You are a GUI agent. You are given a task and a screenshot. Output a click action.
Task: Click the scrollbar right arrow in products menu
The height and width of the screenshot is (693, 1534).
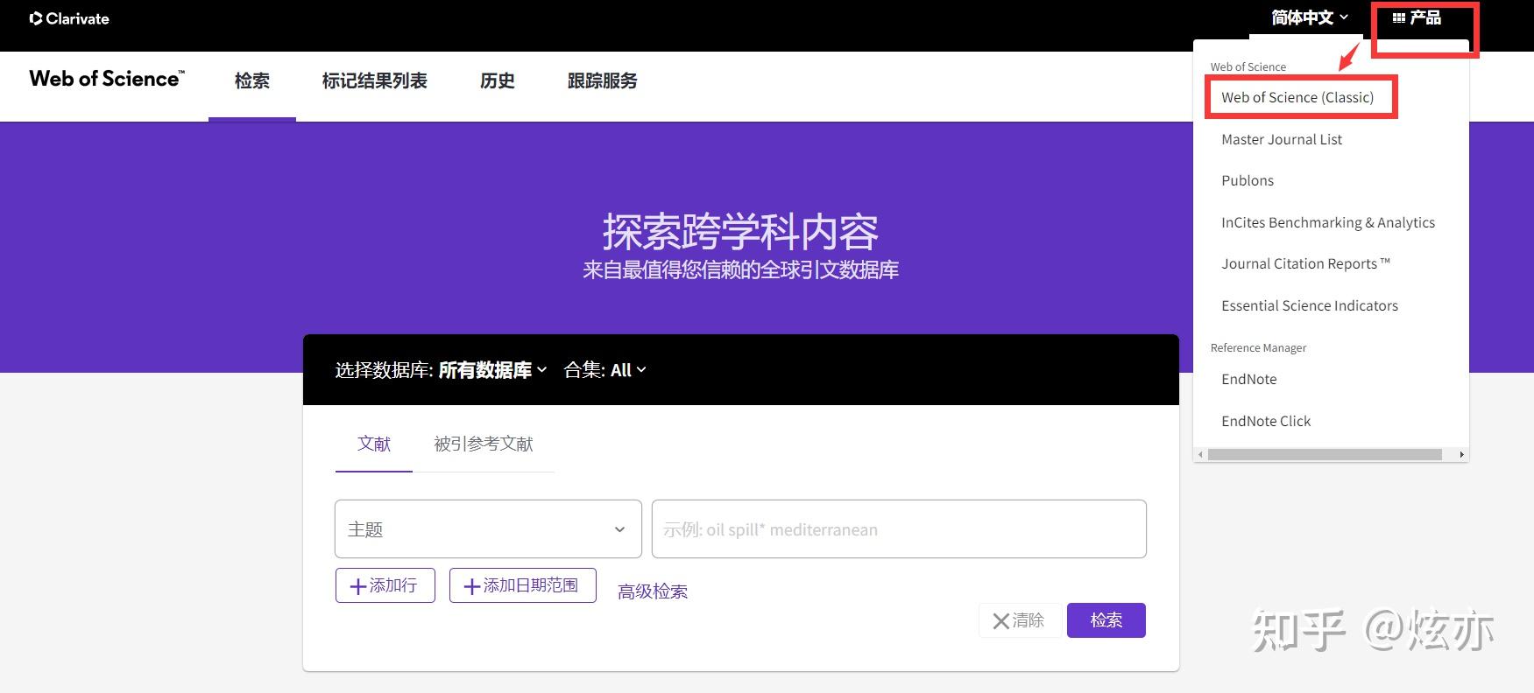(1461, 454)
